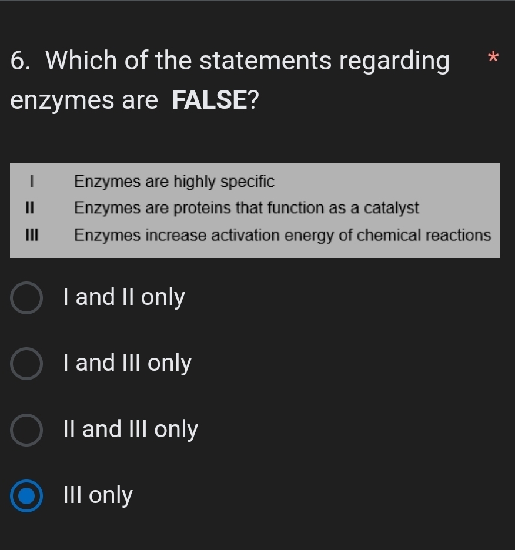Select the radio button for "II and III only"
This screenshot has height=550, width=515.
[x=25, y=428]
